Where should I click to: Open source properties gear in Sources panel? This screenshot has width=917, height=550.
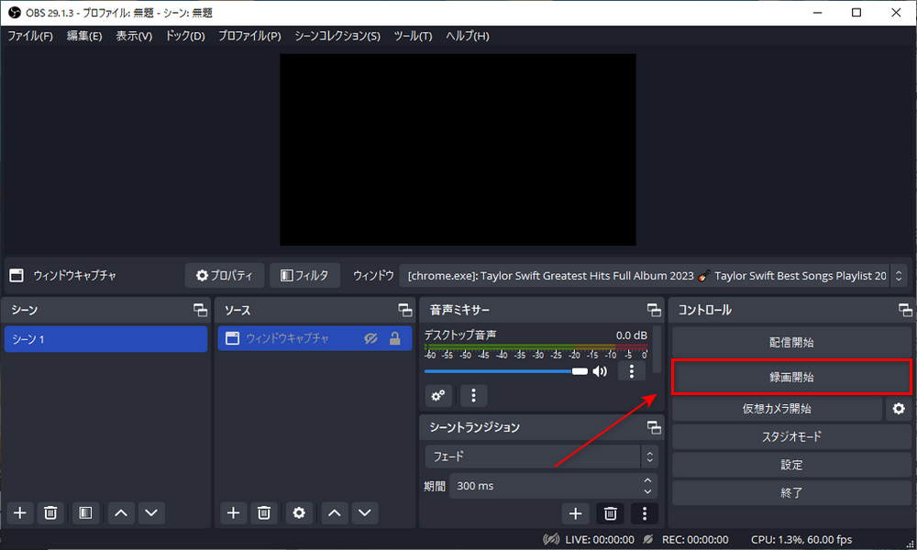(298, 513)
